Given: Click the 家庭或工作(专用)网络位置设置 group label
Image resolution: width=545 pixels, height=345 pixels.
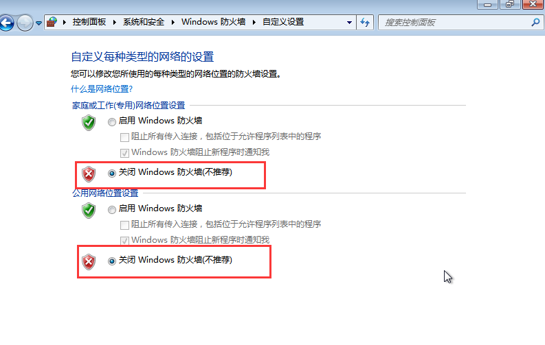Looking at the screenshot, I should (129, 106).
